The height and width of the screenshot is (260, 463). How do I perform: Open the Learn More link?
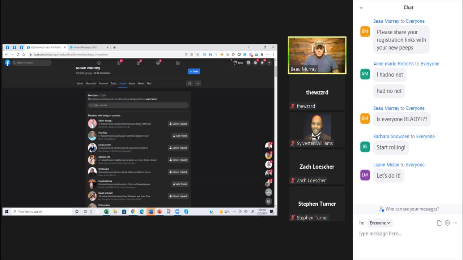click(x=151, y=99)
